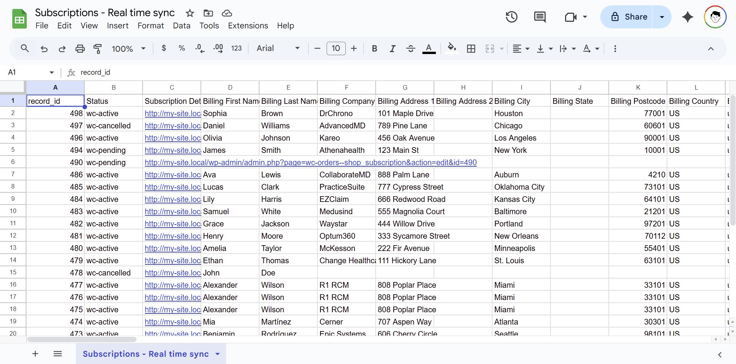The height and width of the screenshot is (364, 736).
Task: Open the comments panel icon
Action: (x=540, y=17)
